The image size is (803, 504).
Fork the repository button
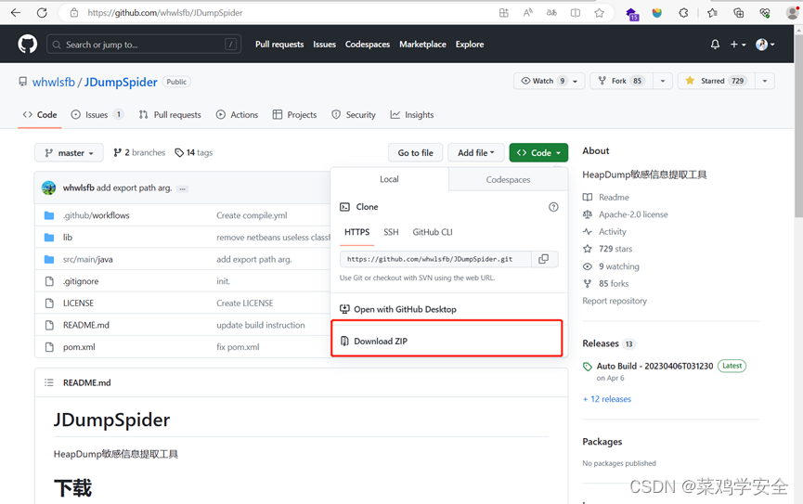pyautogui.click(x=621, y=81)
